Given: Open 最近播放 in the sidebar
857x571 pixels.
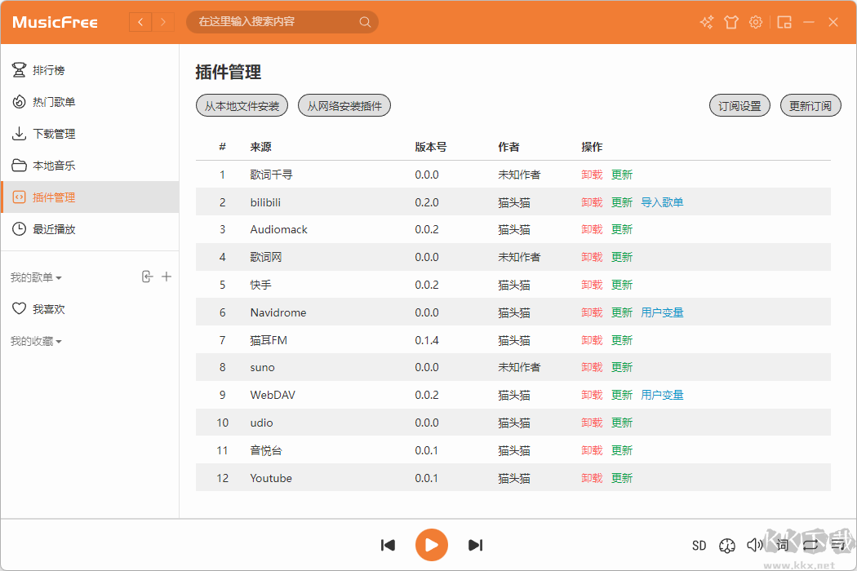Looking at the screenshot, I should click(90, 229).
